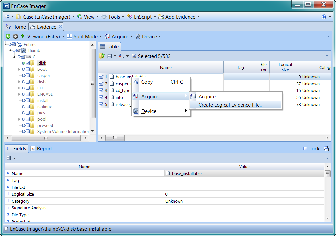Image resolution: width=336 pixels, height=236 pixels.
Task: Sort by Logical Size column header
Action: pyautogui.click(x=285, y=67)
